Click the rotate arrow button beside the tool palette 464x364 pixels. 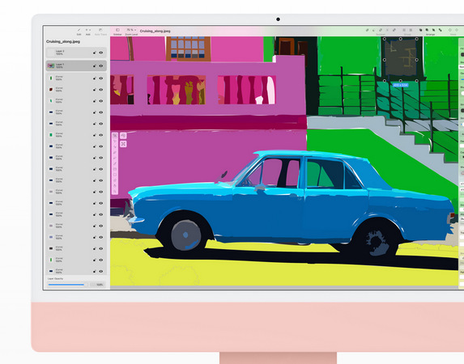pyautogui.click(x=123, y=135)
